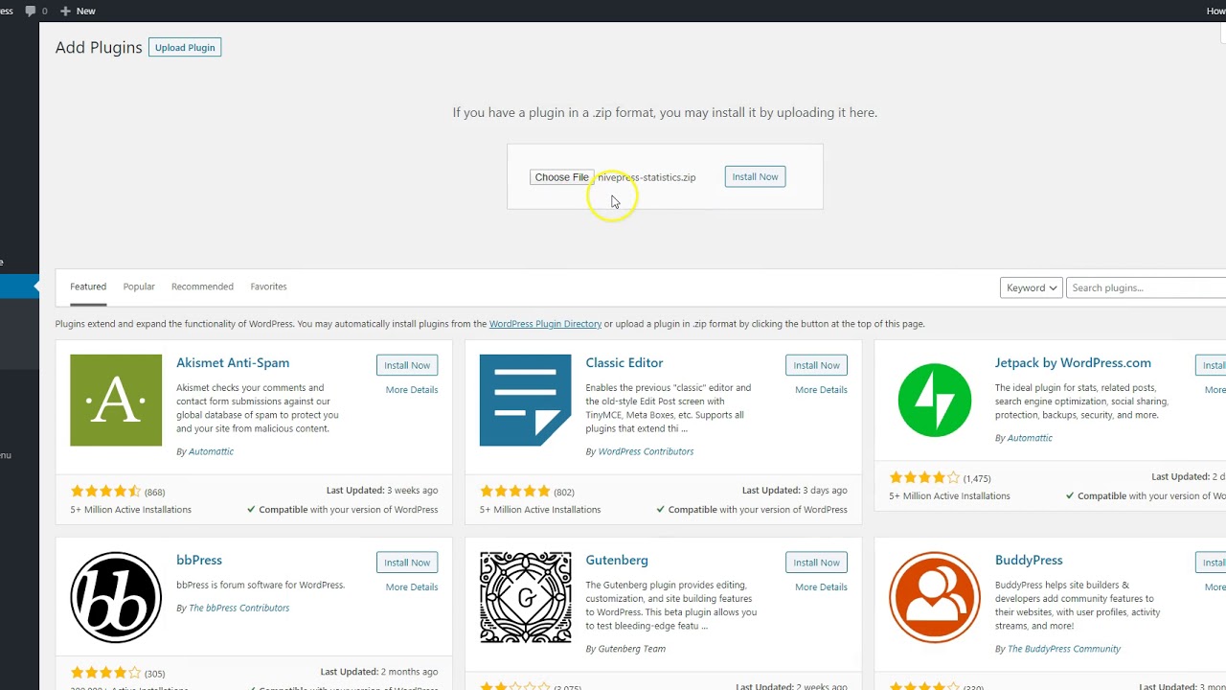Screen dimensions: 1226x690
Task: Install Classic Editor plugin now
Action: [x=816, y=365]
